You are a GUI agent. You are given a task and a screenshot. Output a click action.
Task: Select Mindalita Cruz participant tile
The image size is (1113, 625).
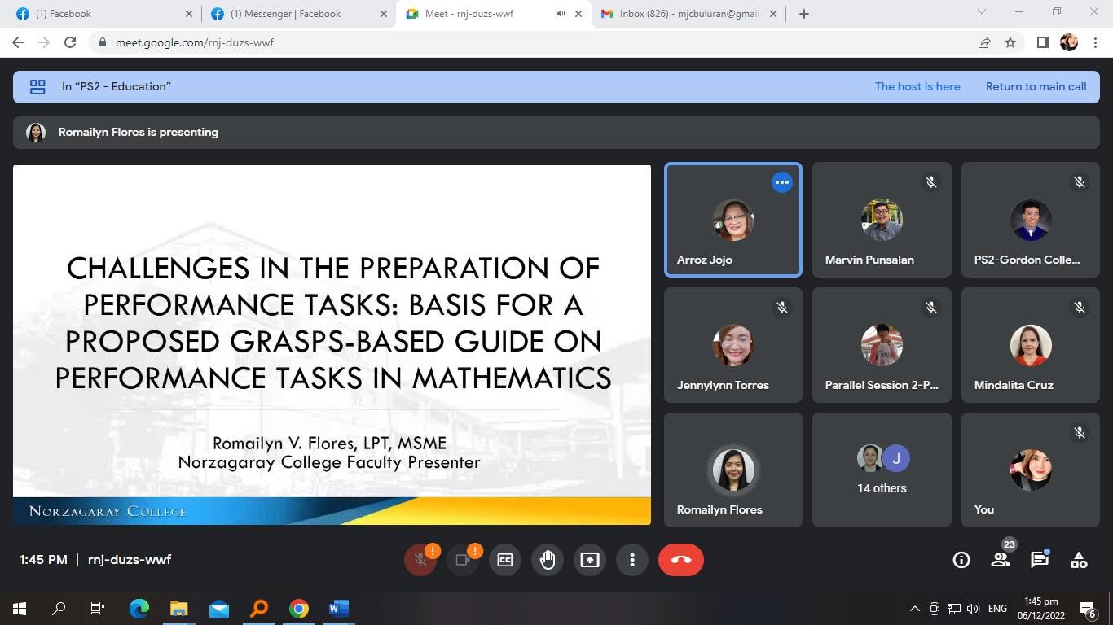tap(1031, 345)
